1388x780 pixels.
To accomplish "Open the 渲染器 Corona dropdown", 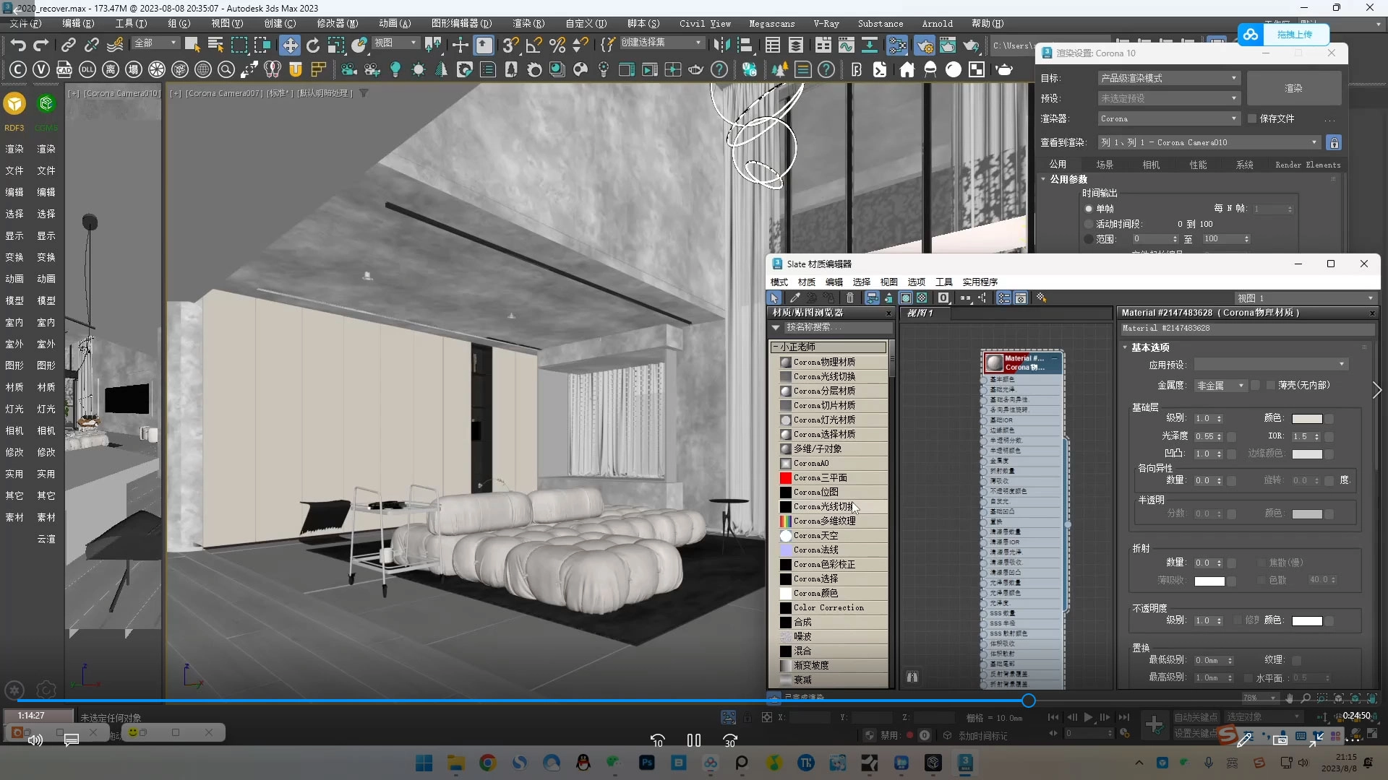I will [1168, 118].
